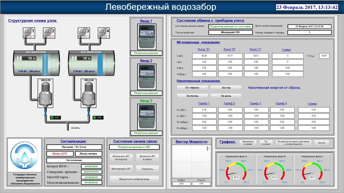
Task: Click Исключить КП из опроса button
Action: coord(121,158)
